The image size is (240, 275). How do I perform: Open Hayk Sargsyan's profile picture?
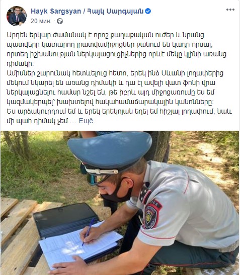[17, 16]
